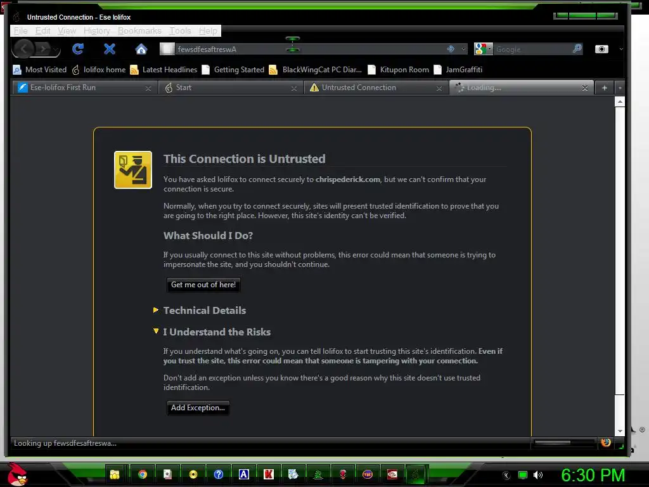Open the BlackWingCat PC Diar... feed bookmark
The image size is (649, 487).
316,70
